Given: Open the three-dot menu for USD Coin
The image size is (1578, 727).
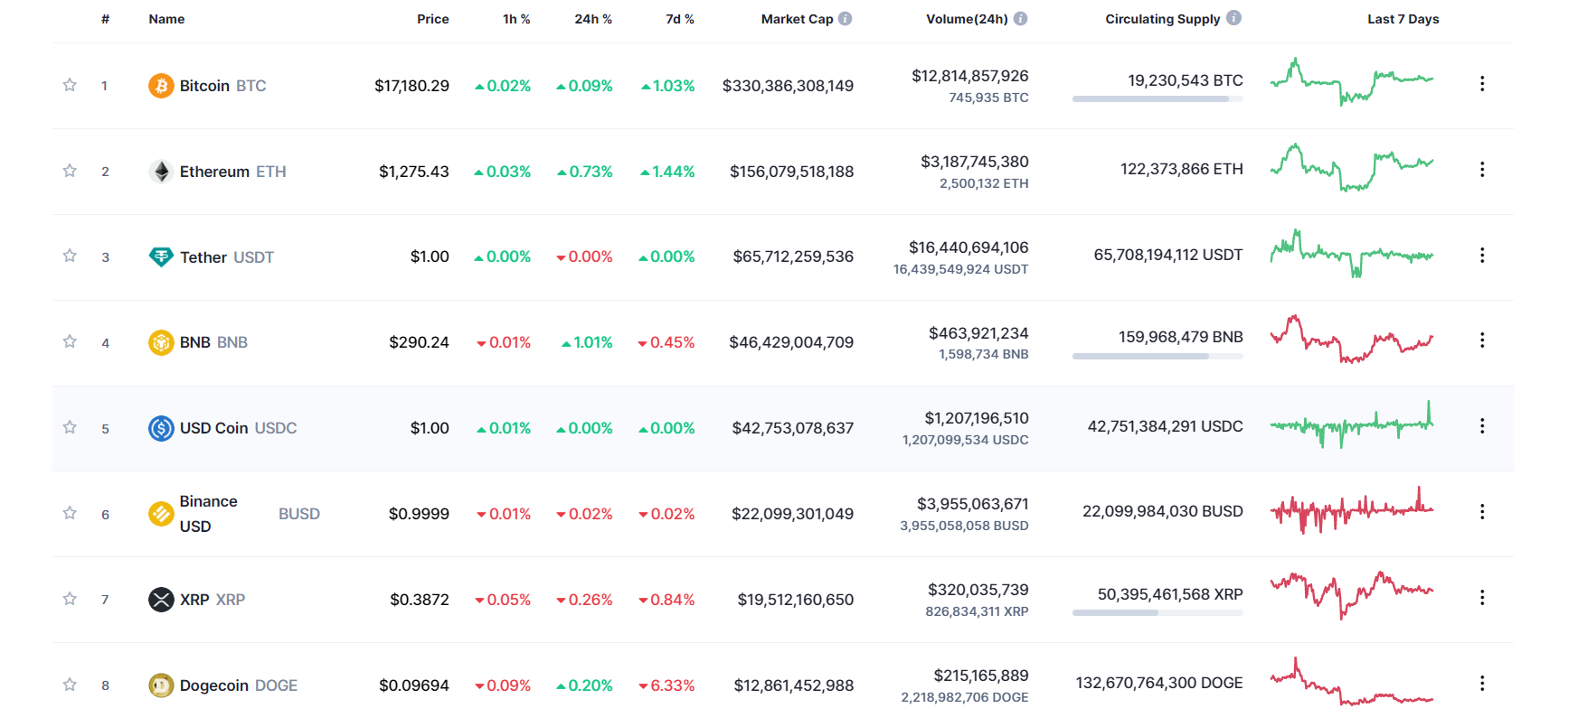Looking at the screenshot, I should coord(1482,425).
